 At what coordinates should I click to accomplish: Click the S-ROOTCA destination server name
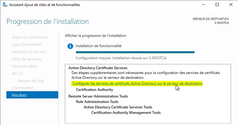[222, 23]
